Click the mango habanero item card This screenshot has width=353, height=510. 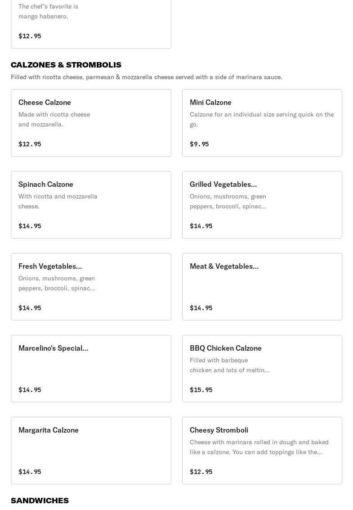91,23
